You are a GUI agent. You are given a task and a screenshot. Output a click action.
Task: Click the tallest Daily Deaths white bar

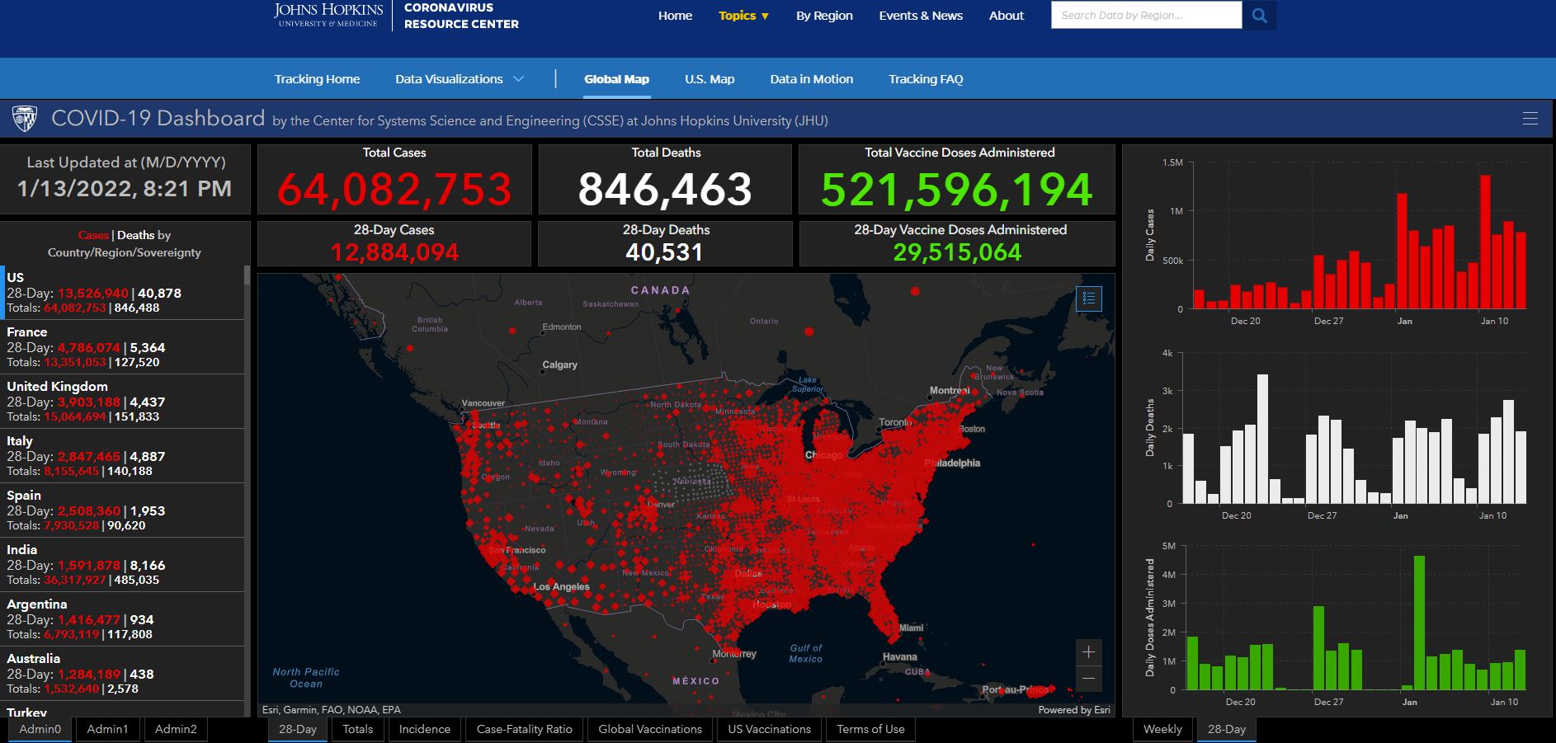tap(1262, 439)
